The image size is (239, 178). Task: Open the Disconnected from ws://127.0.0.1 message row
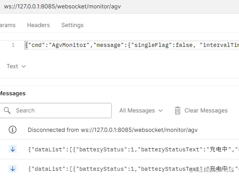[120, 130]
